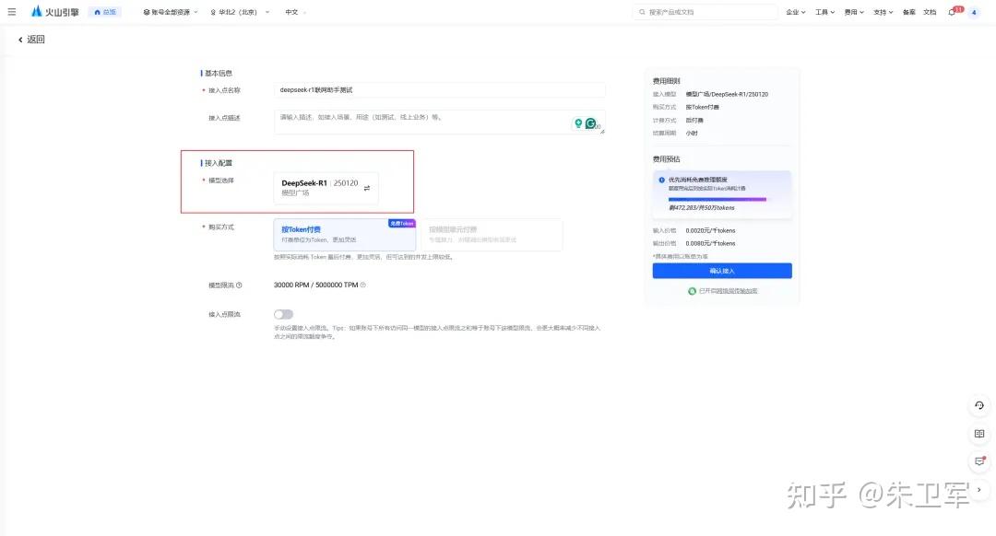Open the notifications bell

(x=952, y=12)
